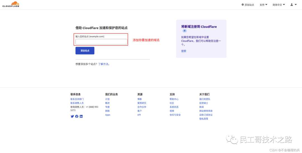Click the user account avatar icon

292,5
